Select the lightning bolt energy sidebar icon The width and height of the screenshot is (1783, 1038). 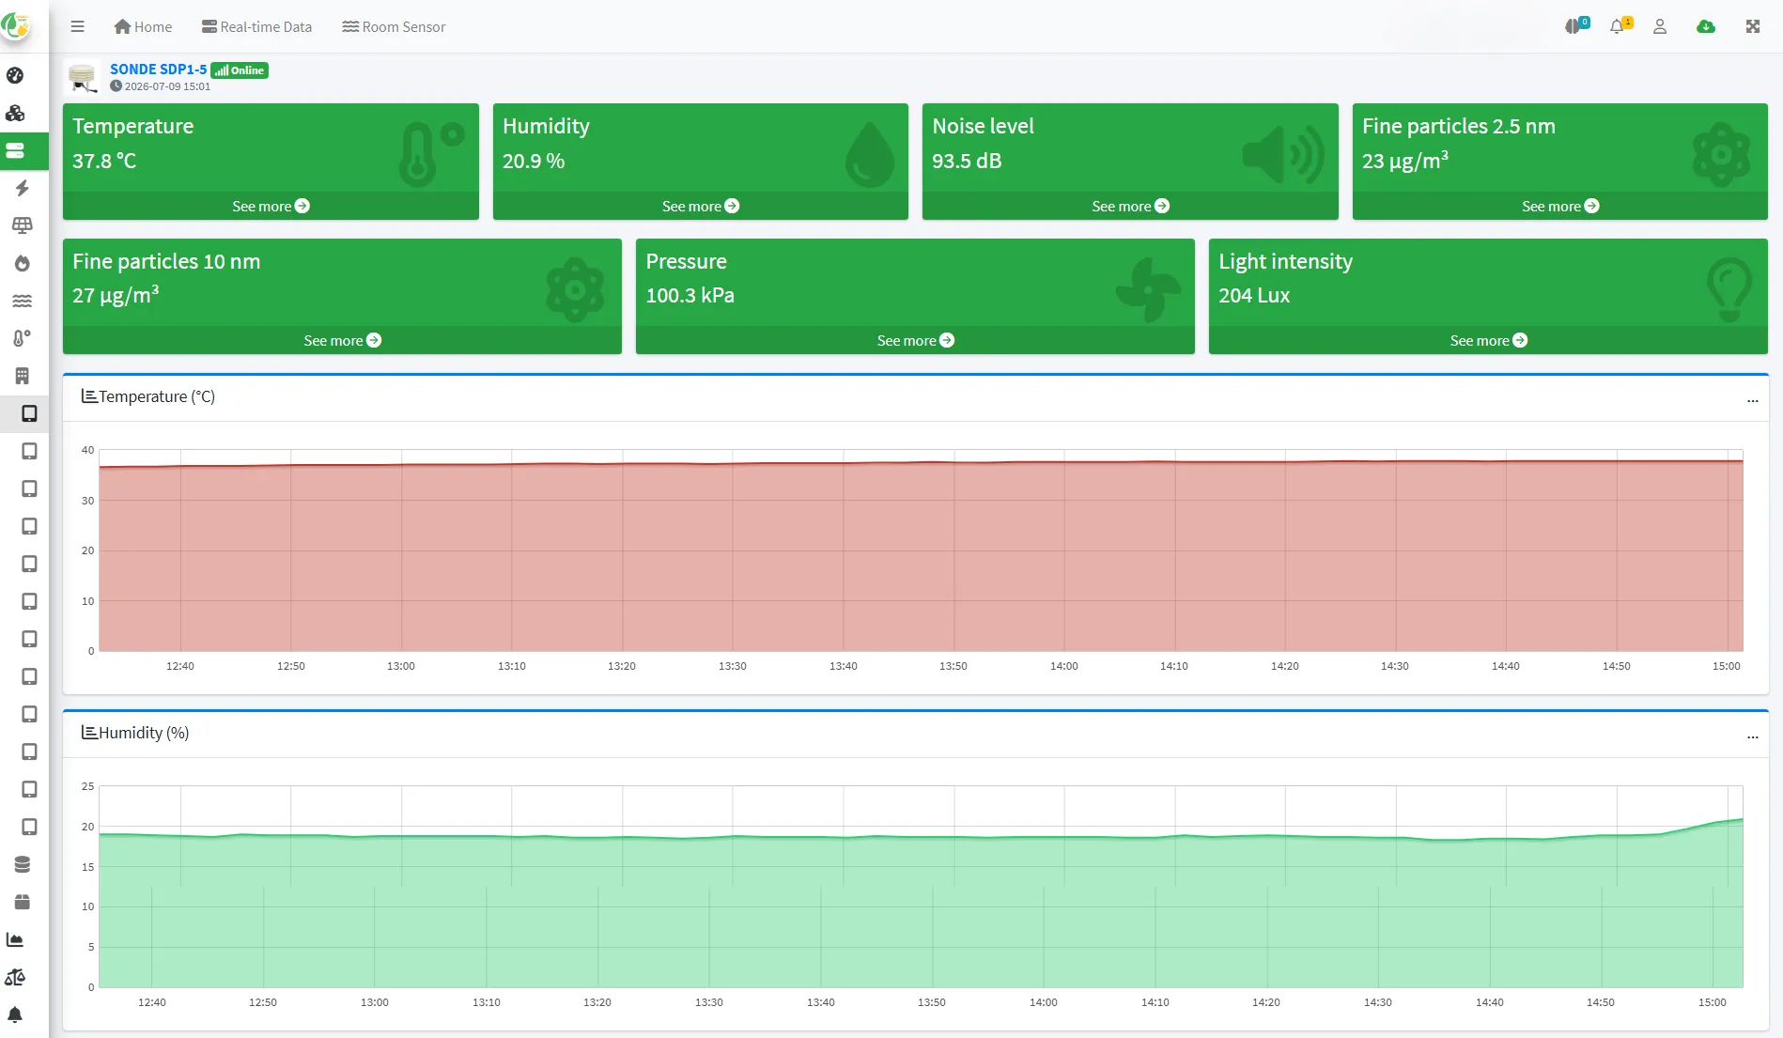[22, 188]
